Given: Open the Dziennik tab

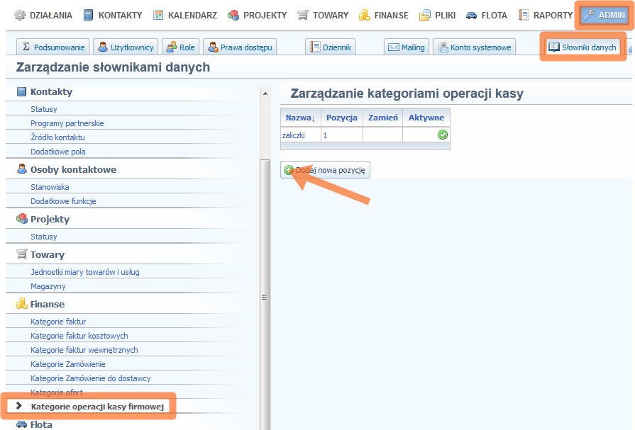Looking at the screenshot, I should point(330,47).
